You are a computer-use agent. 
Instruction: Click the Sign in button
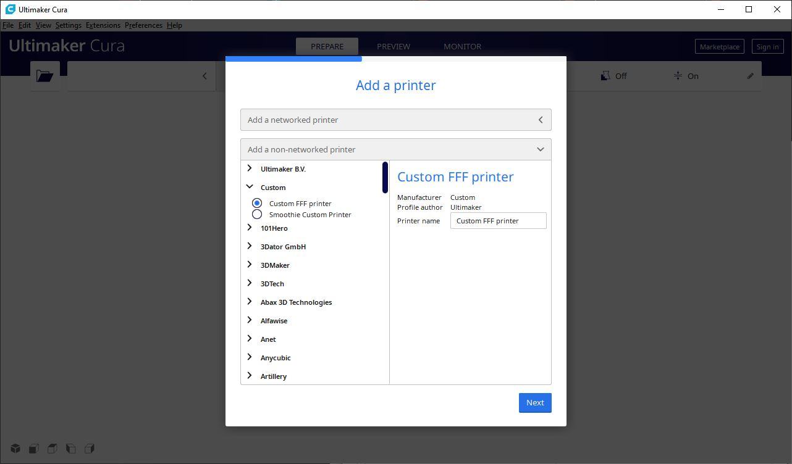coord(767,46)
